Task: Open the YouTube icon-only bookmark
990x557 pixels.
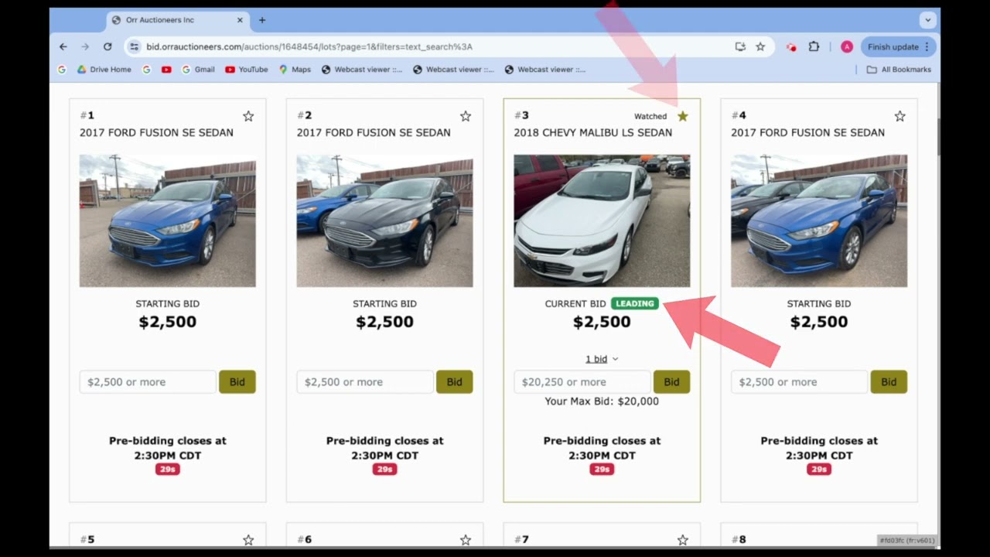Action: click(x=166, y=70)
